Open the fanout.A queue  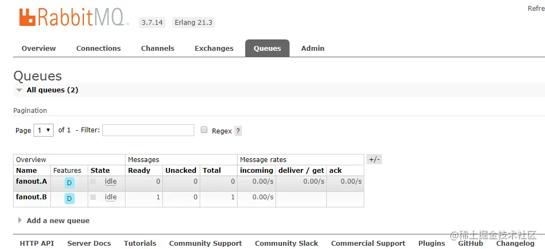(x=31, y=181)
